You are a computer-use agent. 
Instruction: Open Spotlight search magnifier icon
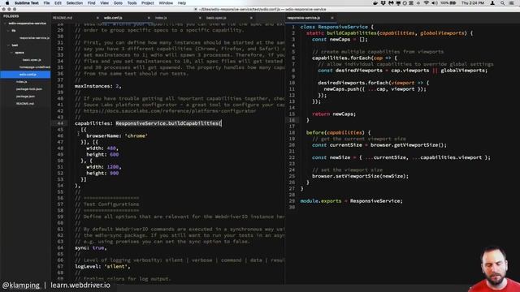(502, 3)
